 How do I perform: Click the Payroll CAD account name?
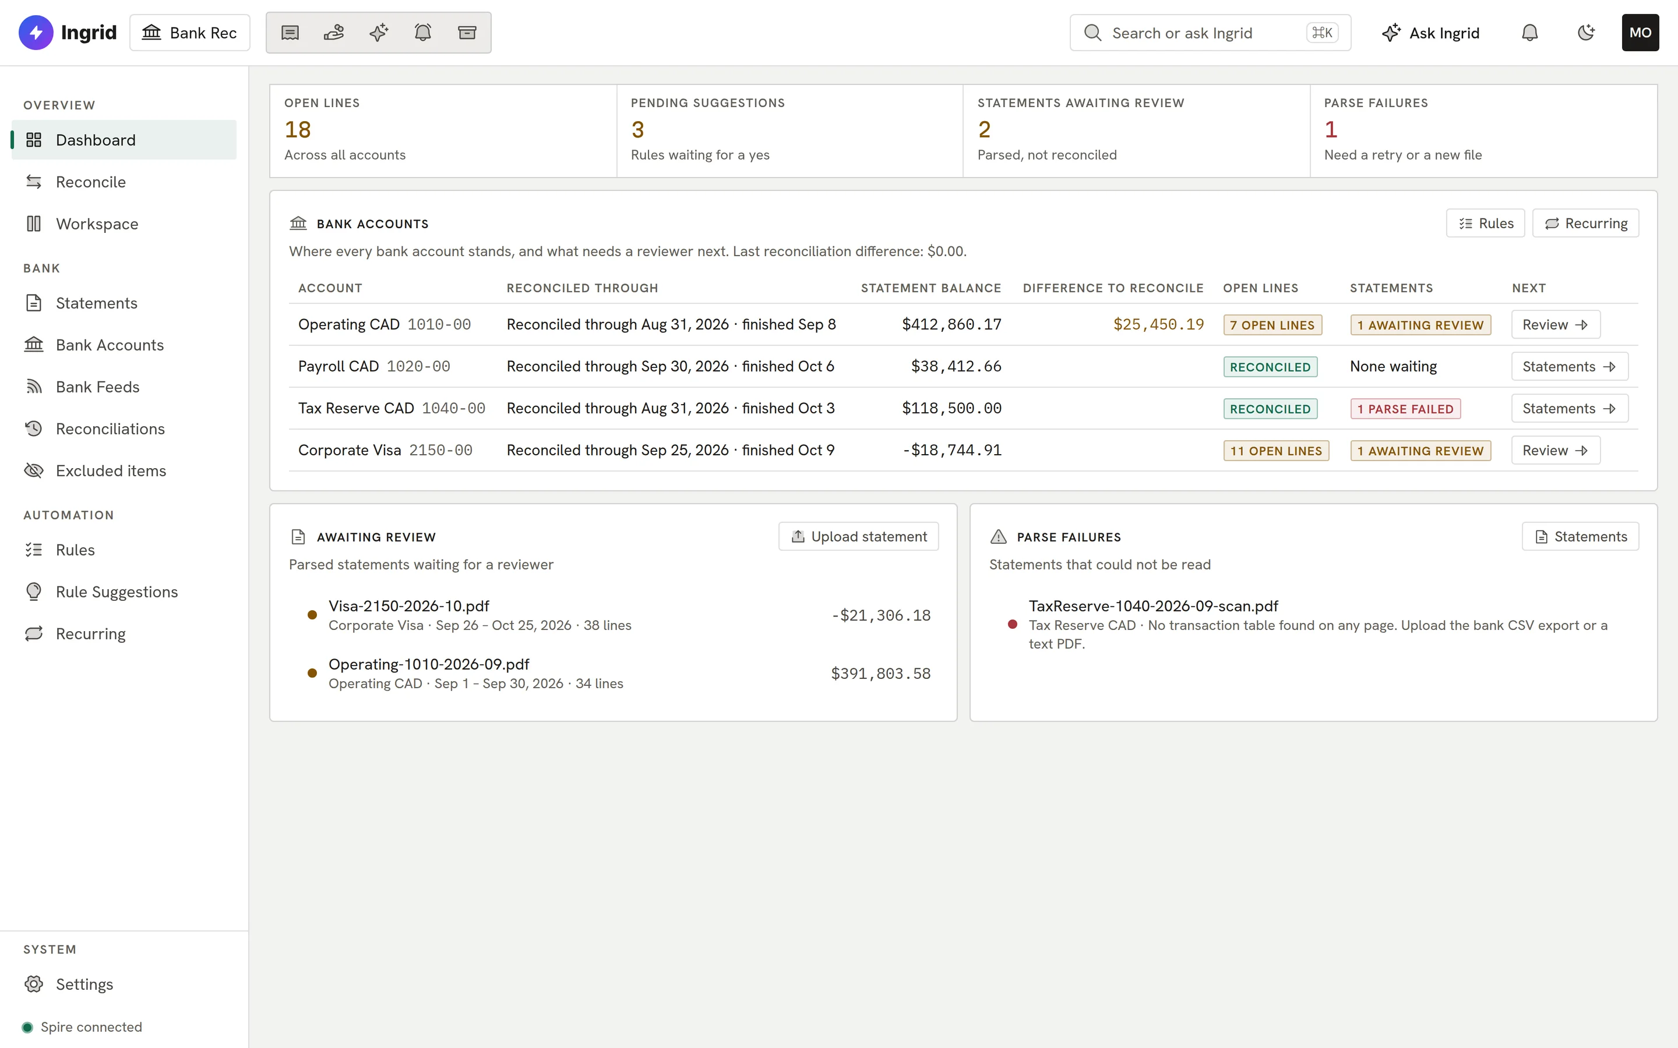point(339,366)
